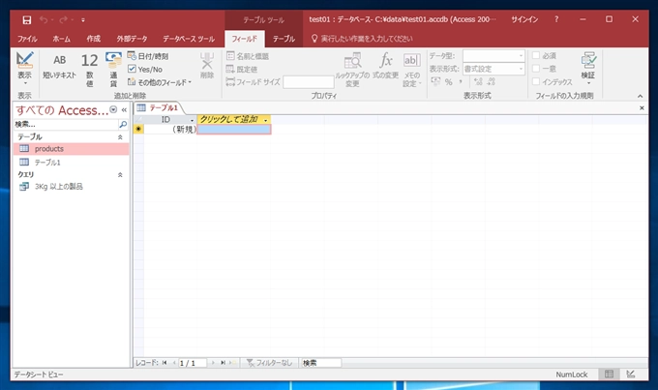Image resolution: width=658 pixels, height=390 pixels.
Task: Go to last record button
Action: [223, 363]
